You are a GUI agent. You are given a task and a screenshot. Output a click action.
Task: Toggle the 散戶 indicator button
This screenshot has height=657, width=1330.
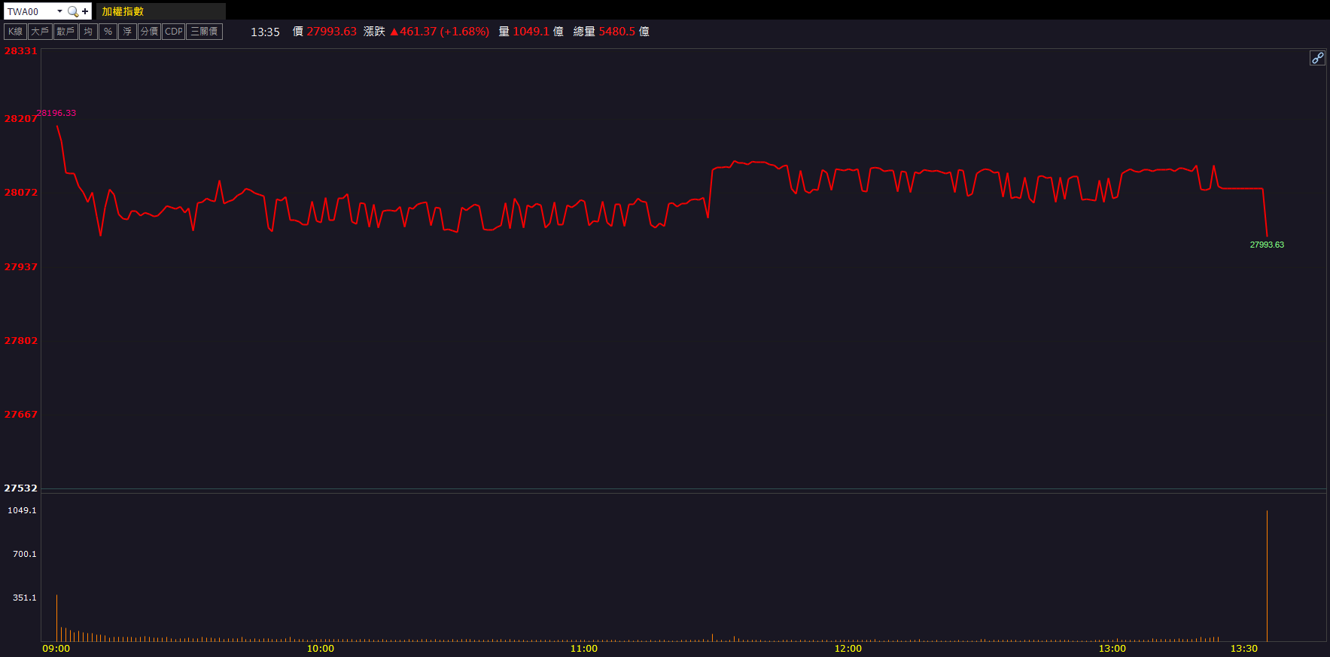click(65, 32)
